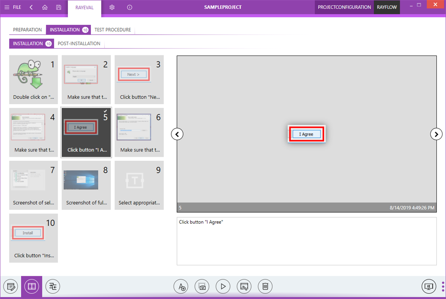The height and width of the screenshot is (299, 446).
Task: Open the edit description view
Action: (11, 286)
